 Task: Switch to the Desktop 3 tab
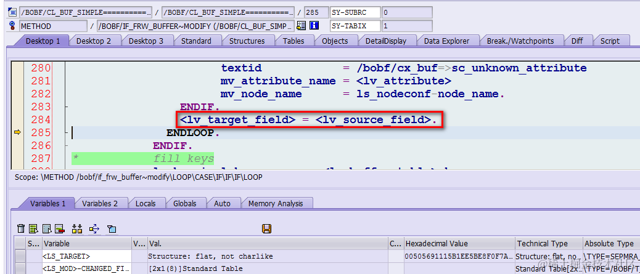point(146,41)
